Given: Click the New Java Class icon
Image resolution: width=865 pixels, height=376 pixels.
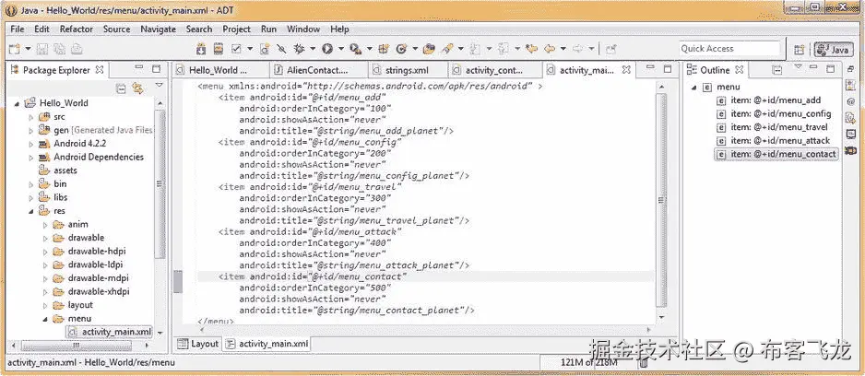Looking at the screenshot, I should pos(401,49).
